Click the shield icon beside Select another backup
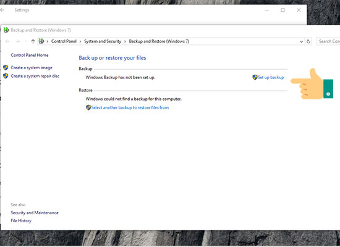This screenshot has height=247, width=340. pos(88,107)
